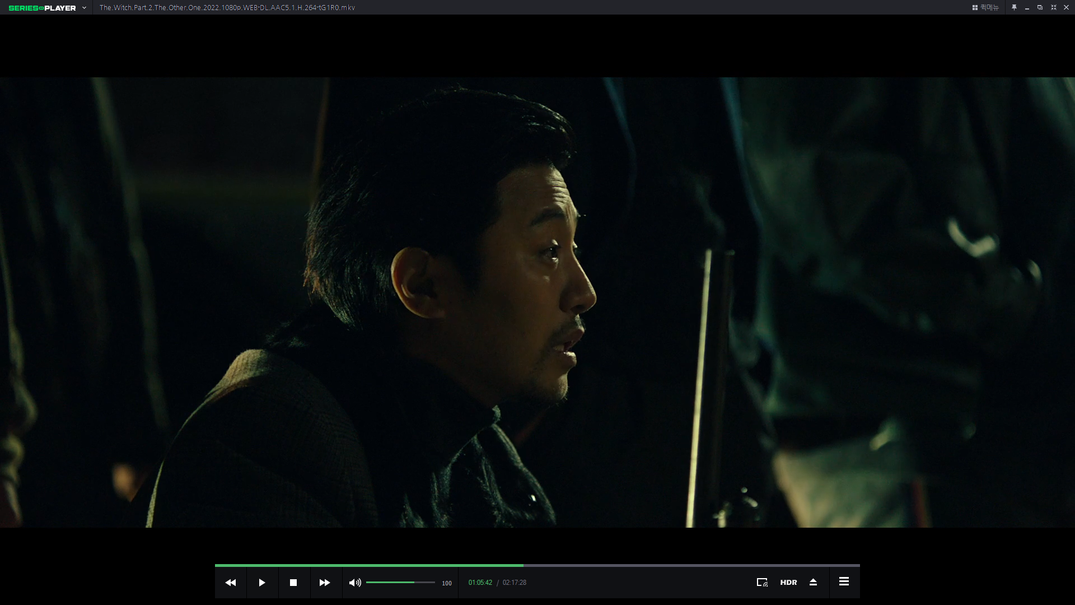The width and height of the screenshot is (1075, 605).
Task: Open the Series Player logo menu dropdown
Action: click(x=84, y=8)
